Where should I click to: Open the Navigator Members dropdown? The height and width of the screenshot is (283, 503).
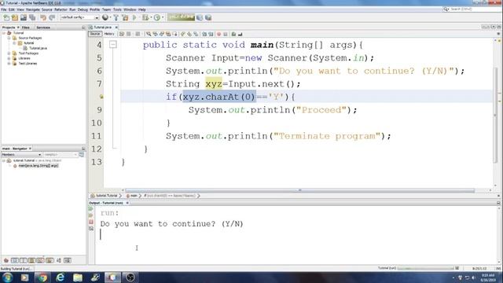coord(21,155)
